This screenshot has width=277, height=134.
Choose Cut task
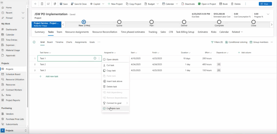coord(116,65)
